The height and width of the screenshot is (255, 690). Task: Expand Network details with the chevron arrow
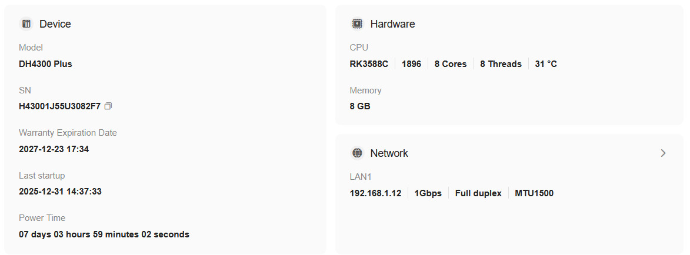click(663, 153)
